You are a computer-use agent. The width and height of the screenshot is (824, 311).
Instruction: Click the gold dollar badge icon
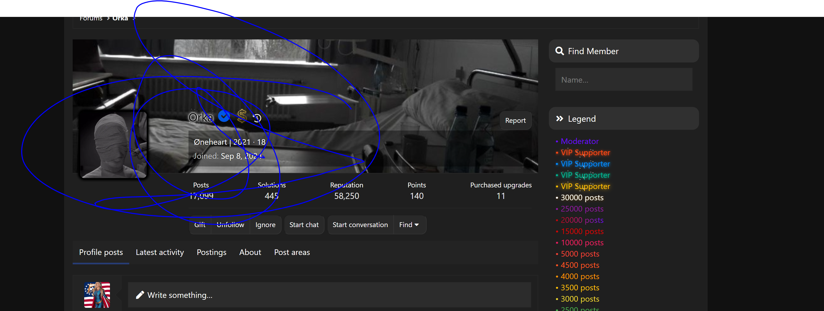click(x=242, y=116)
